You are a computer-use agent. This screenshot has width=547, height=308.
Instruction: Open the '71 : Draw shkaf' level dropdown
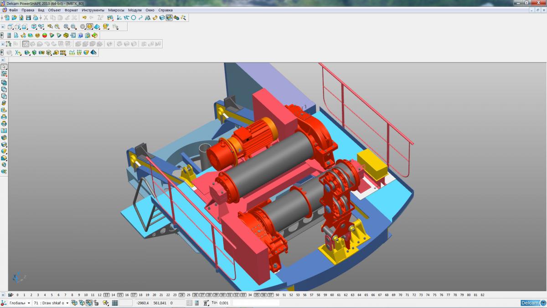click(x=51, y=303)
